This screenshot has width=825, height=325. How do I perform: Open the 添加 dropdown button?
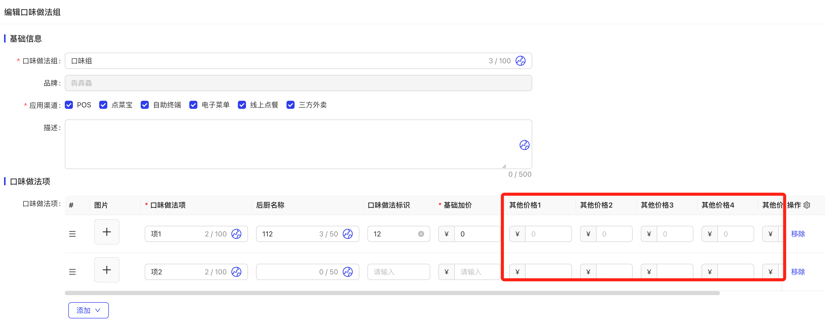(x=88, y=310)
